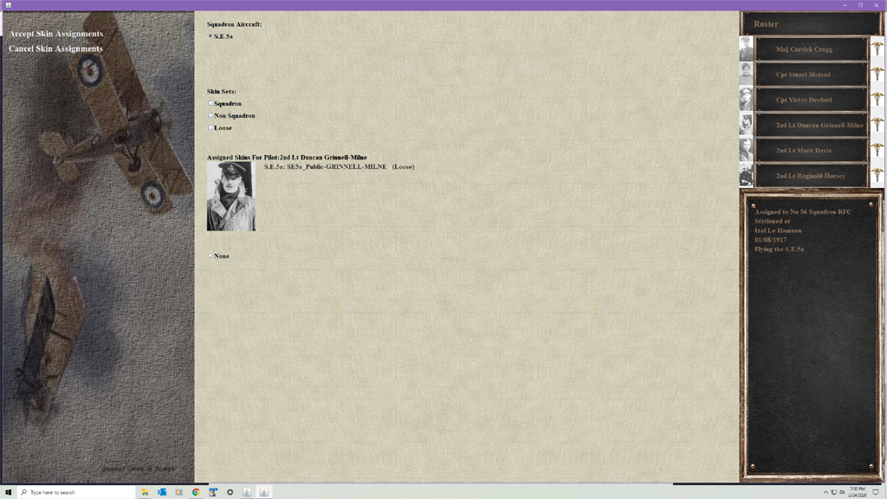
Task: Click Cancel Skin Assignments
Action: point(56,49)
